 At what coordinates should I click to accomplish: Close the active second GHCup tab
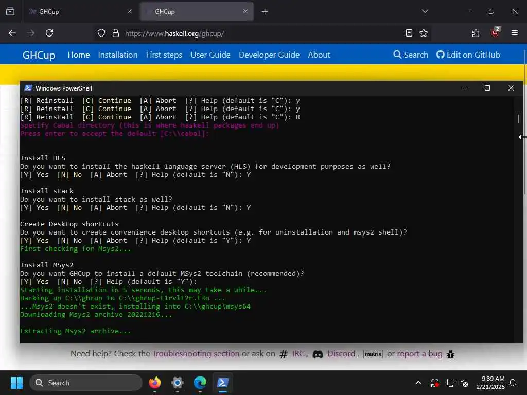tap(245, 11)
